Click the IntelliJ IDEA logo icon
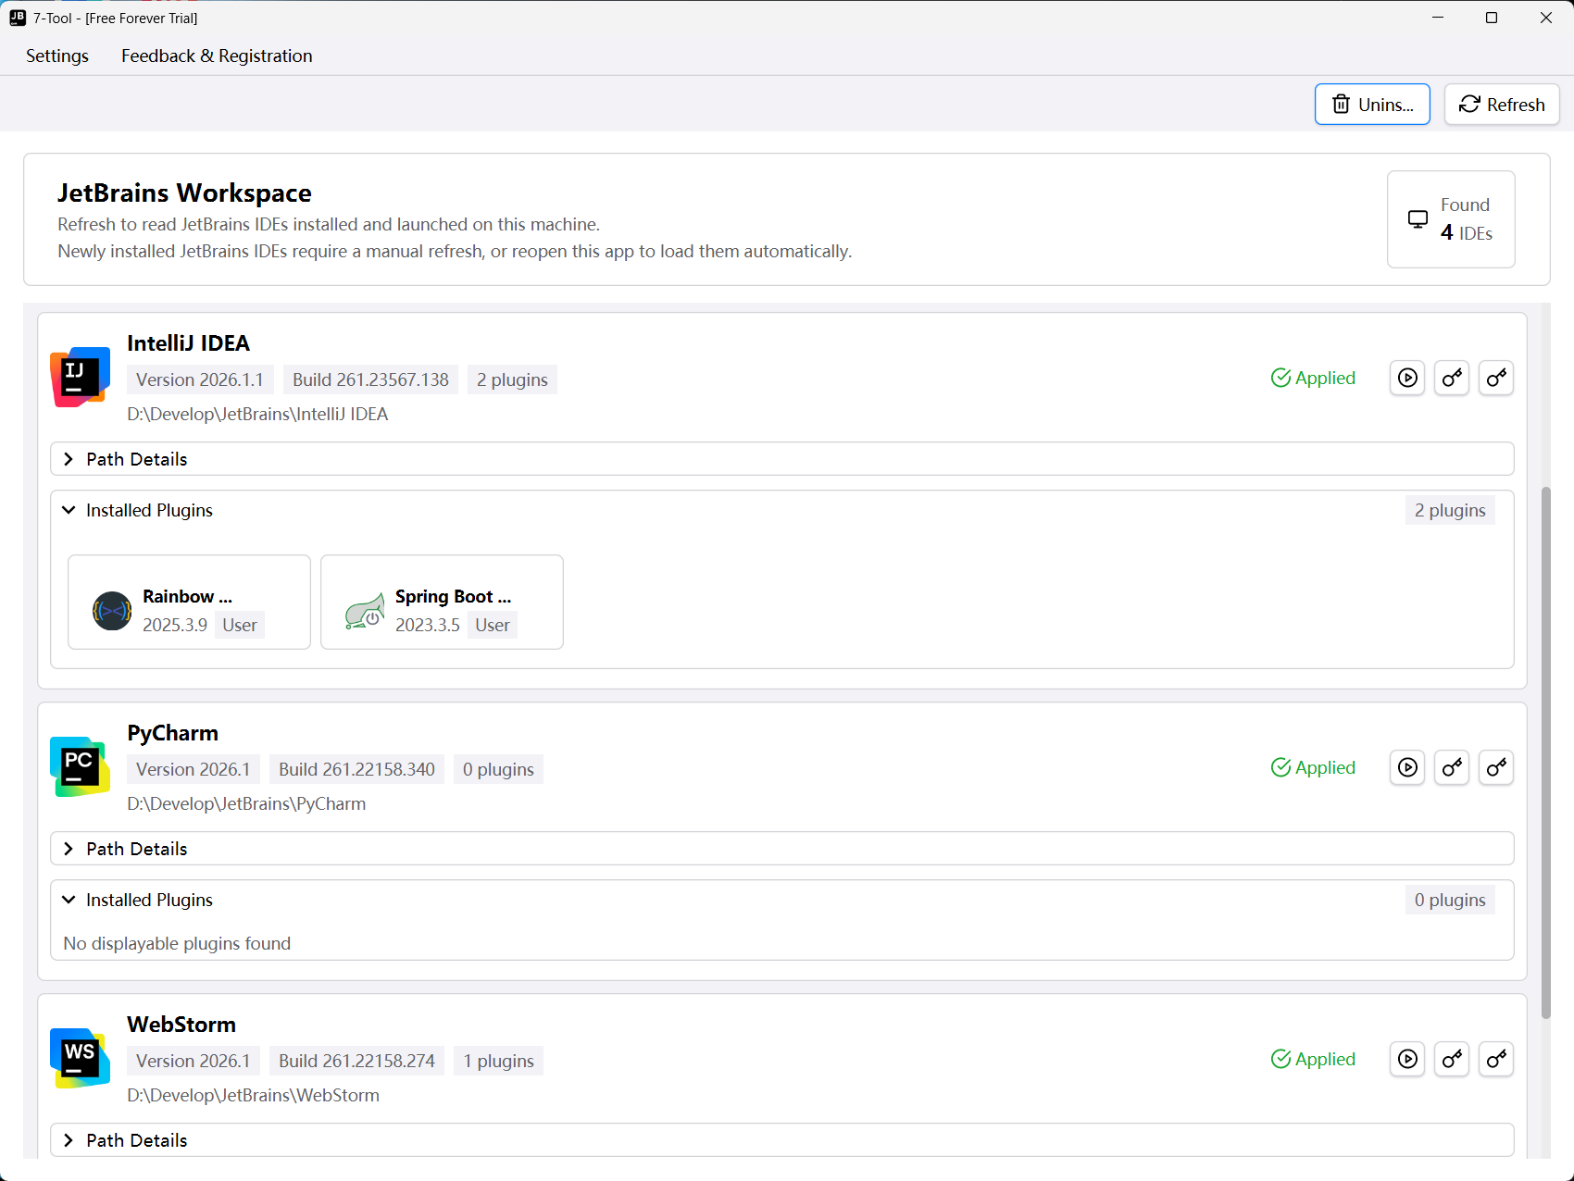The image size is (1574, 1181). tap(81, 377)
